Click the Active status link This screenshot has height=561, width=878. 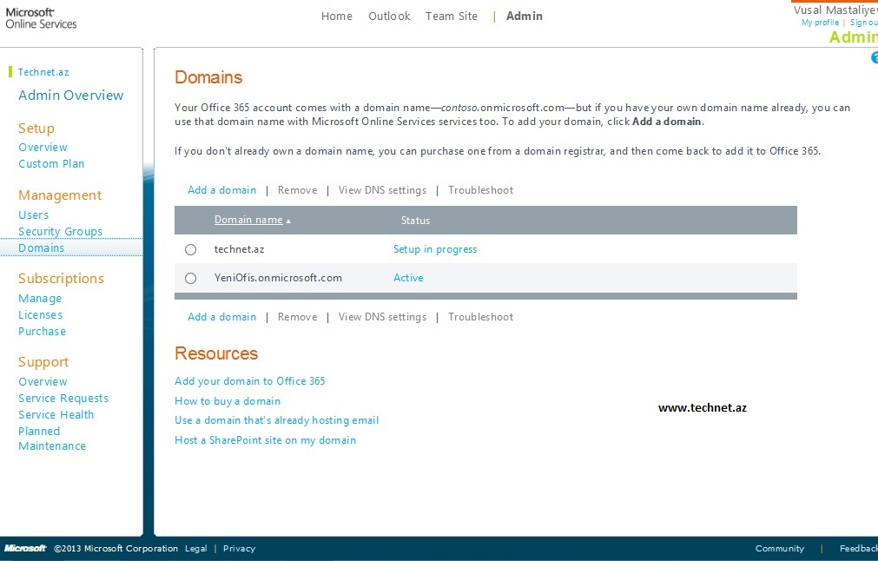pos(408,278)
